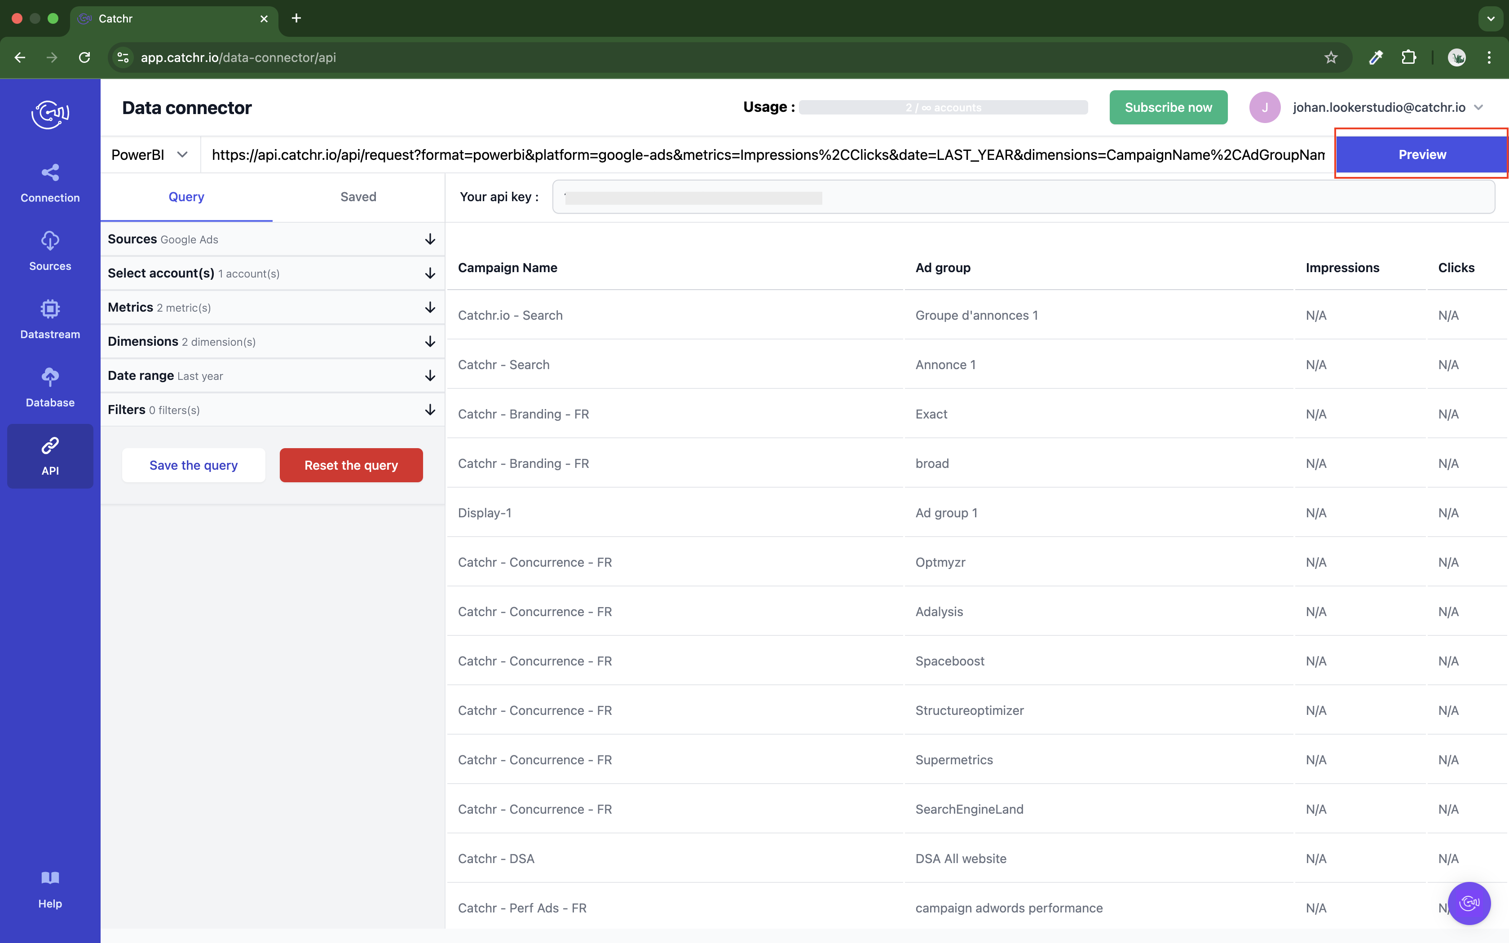Screen dimensions: 1509x943
Task: Select the Optmyzr ad group cell
Action: (x=940, y=562)
